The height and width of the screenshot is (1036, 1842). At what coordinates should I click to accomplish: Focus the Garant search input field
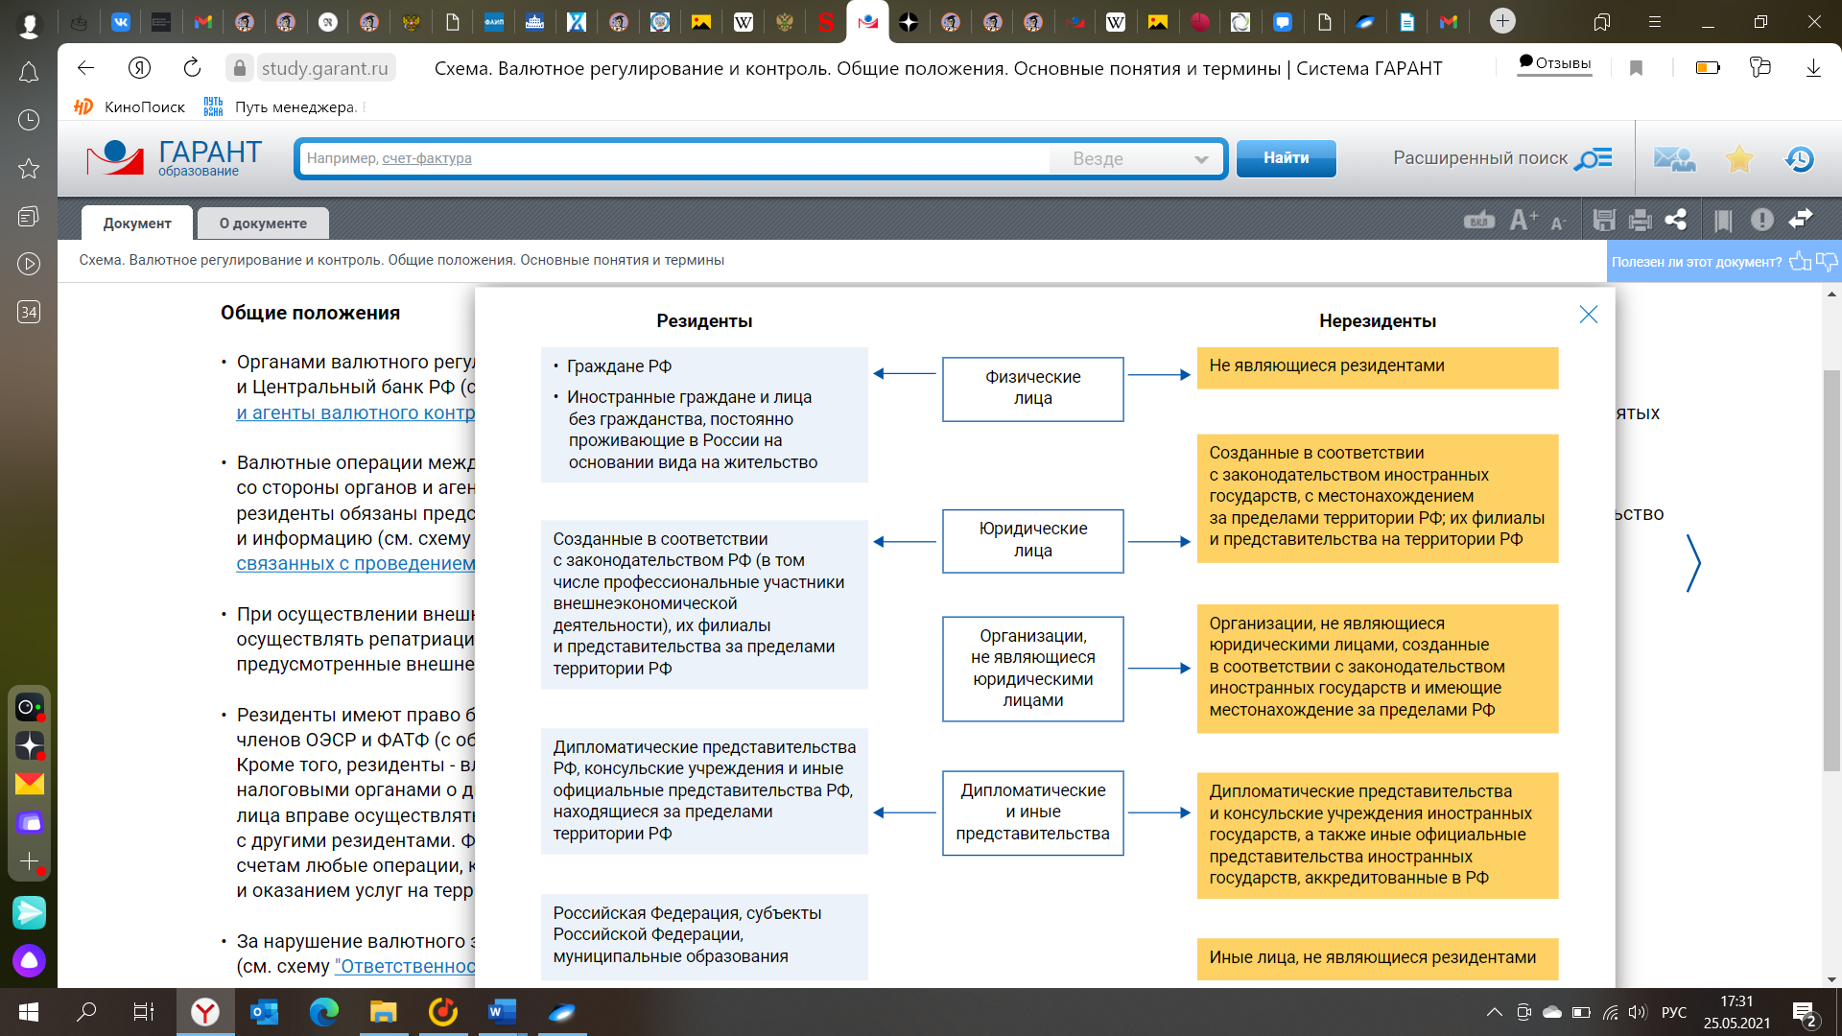click(x=674, y=159)
